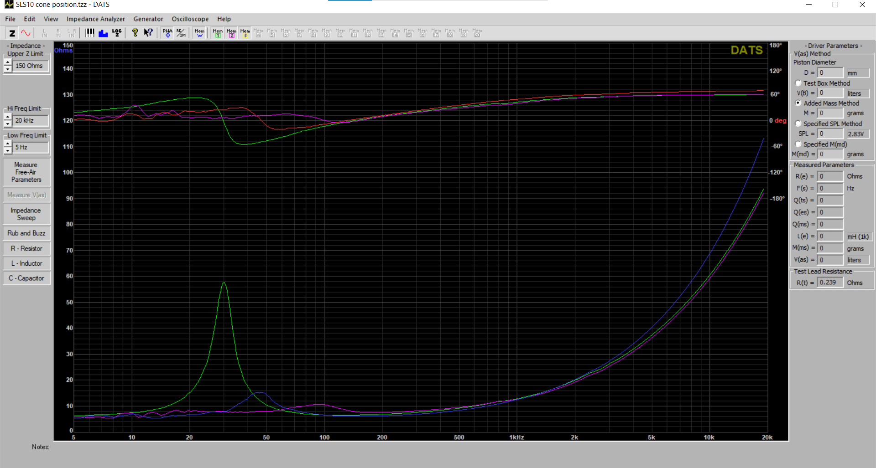Click the Mem 7 memory slot icon
Image resolution: width=876 pixels, height=468 pixels.
pos(299,33)
